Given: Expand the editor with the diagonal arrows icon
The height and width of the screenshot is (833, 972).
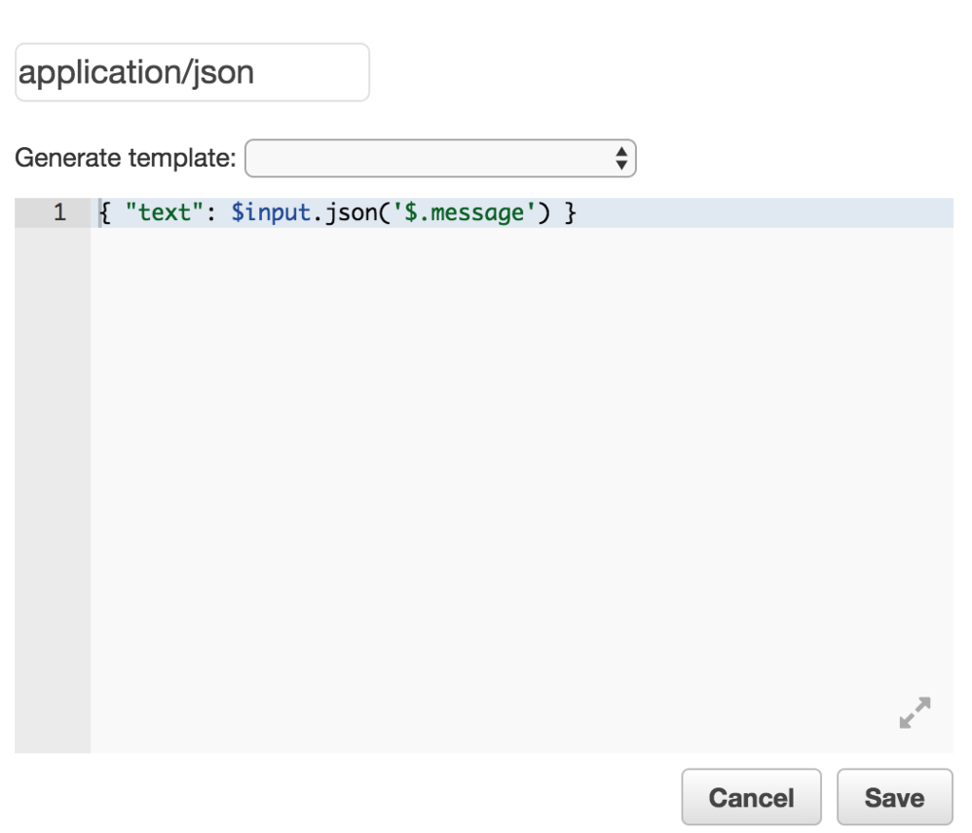Looking at the screenshot, I should (x=915, y=713).
